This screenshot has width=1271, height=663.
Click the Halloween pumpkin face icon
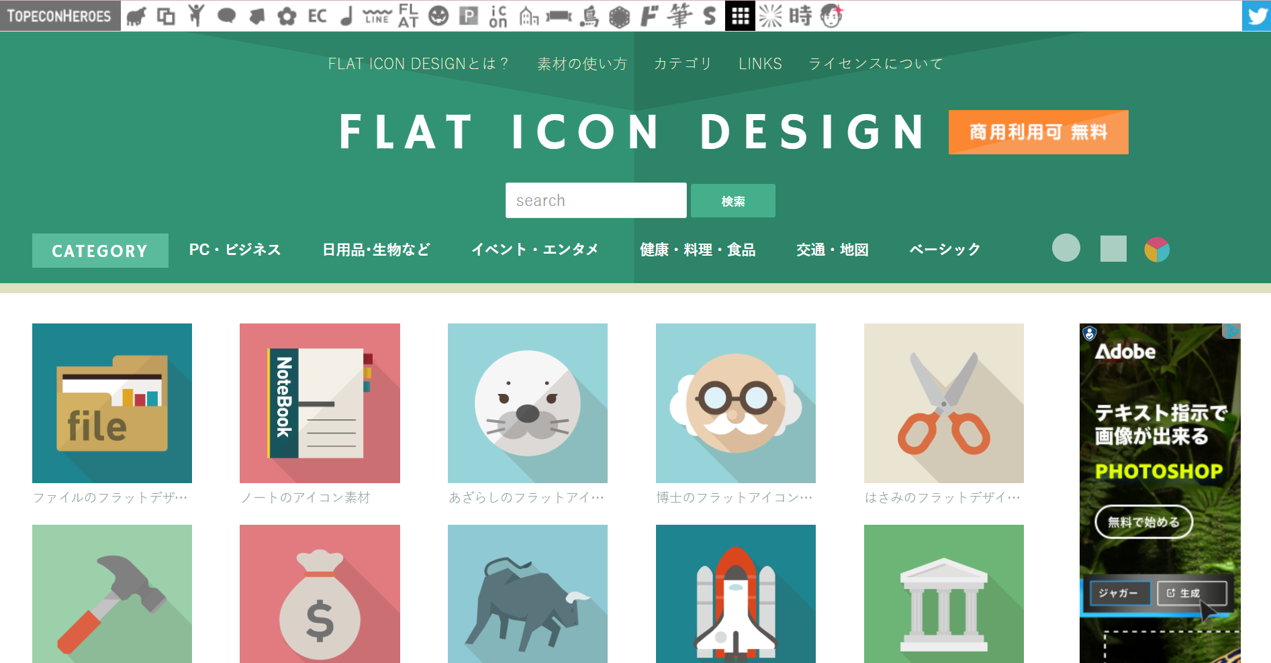pyautogui.click(x=438, y=15)
